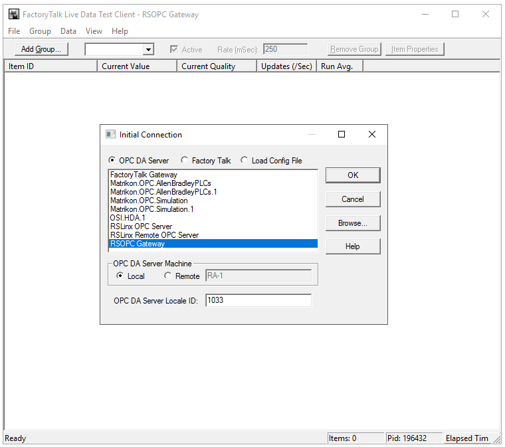
Task: Maximize the Initial Connection dialog
Action: coord(342,134)
